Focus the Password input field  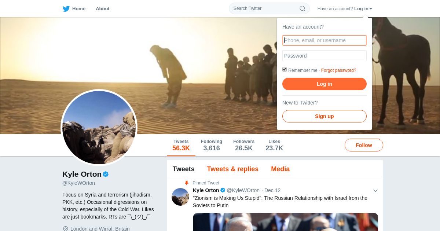[324, 56]
